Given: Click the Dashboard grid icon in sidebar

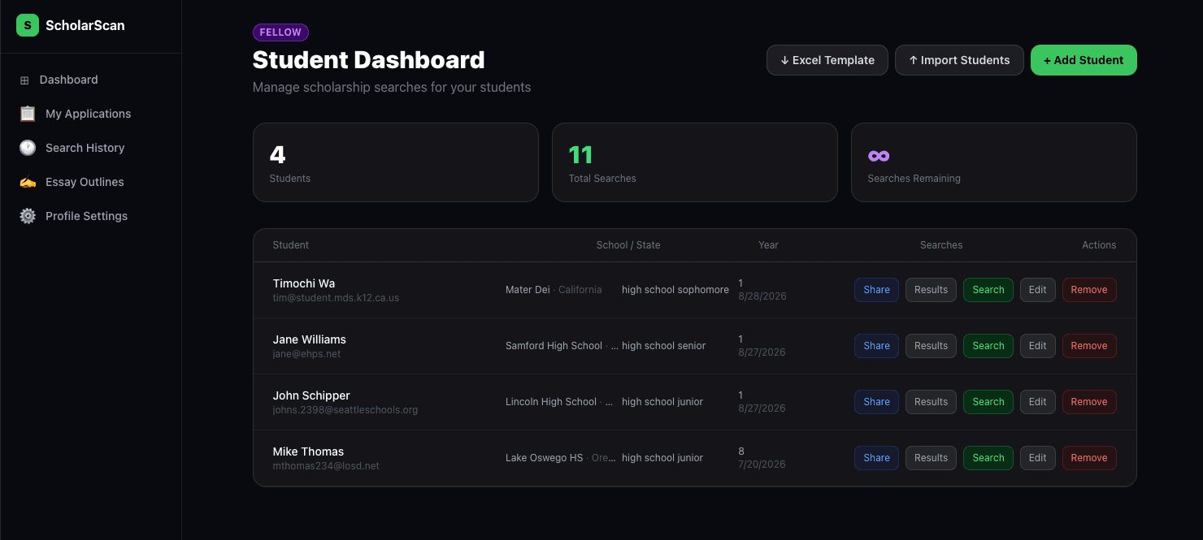Looking at the screenshot, I should (24, 80).
